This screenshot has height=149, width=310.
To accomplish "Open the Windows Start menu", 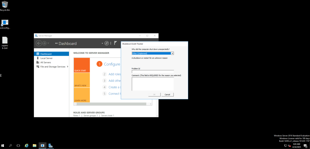I will [3, 146].
